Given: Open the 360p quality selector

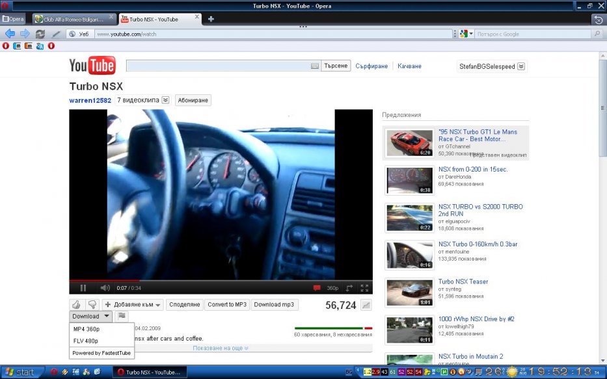Looking at the screenshot, I should tap(332, 288).
